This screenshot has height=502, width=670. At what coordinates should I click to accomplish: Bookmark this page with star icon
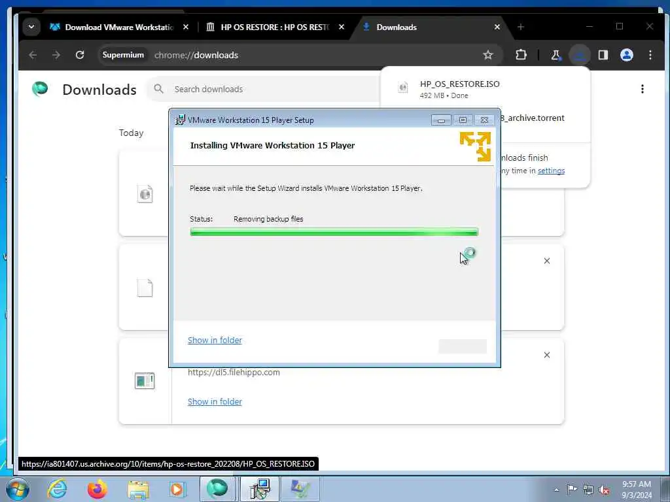click(x=488, y=55)
